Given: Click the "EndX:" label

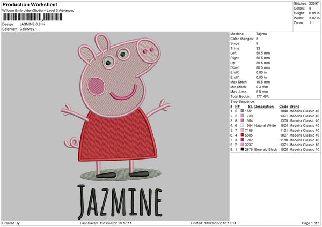Looking at the screenshot, I should 235,72.
